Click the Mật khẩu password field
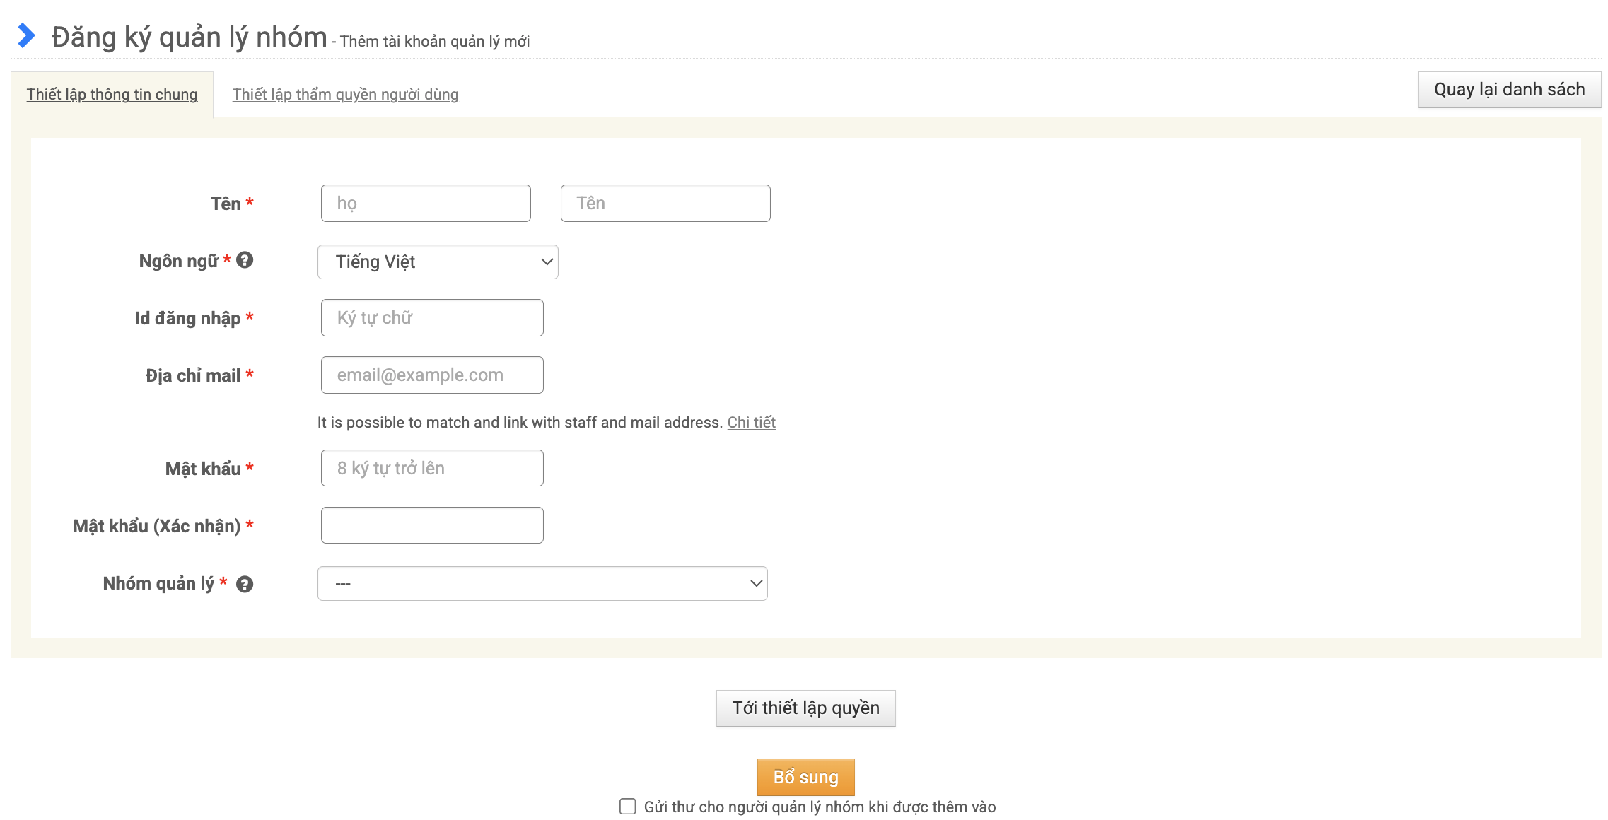Screen dimensions: 1608x820 (x=432, y=468)
